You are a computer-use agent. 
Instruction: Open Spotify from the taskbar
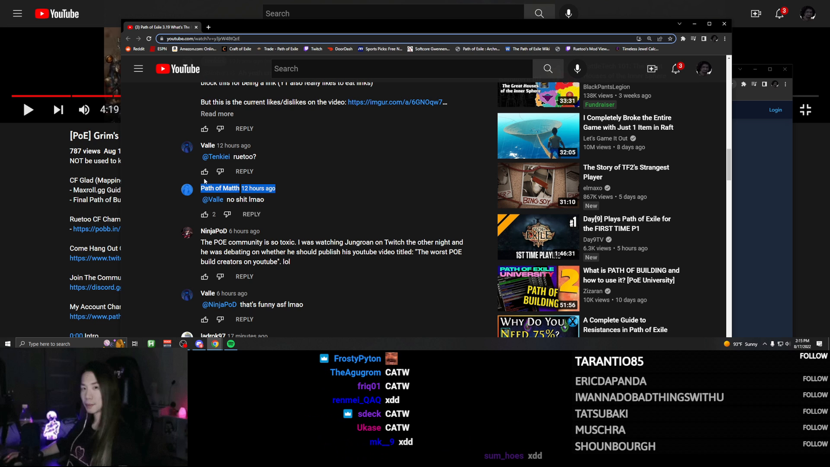[x=231, y=344]
